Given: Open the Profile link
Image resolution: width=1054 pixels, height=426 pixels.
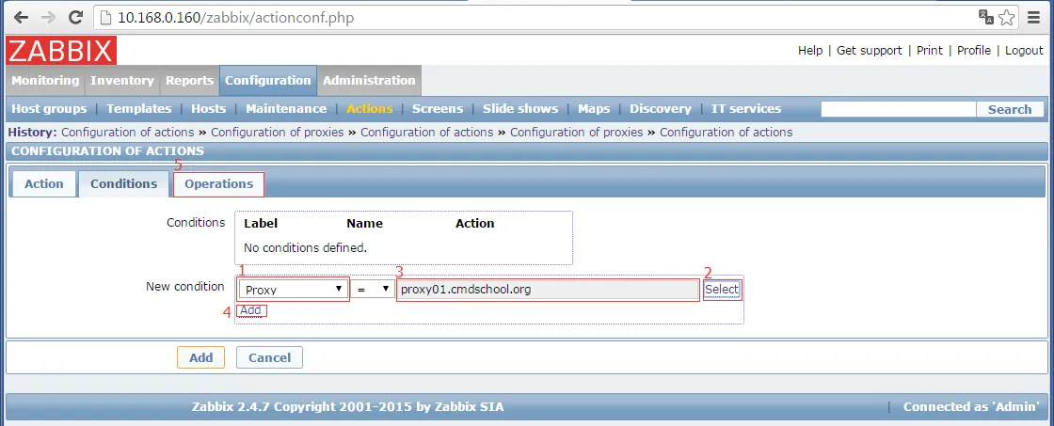Looking at the screenshot, I should pos(974,51).
